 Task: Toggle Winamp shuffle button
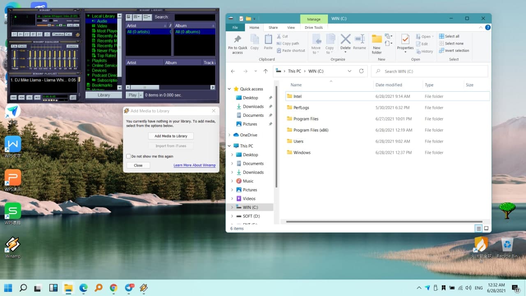click(x=59, y=34)
